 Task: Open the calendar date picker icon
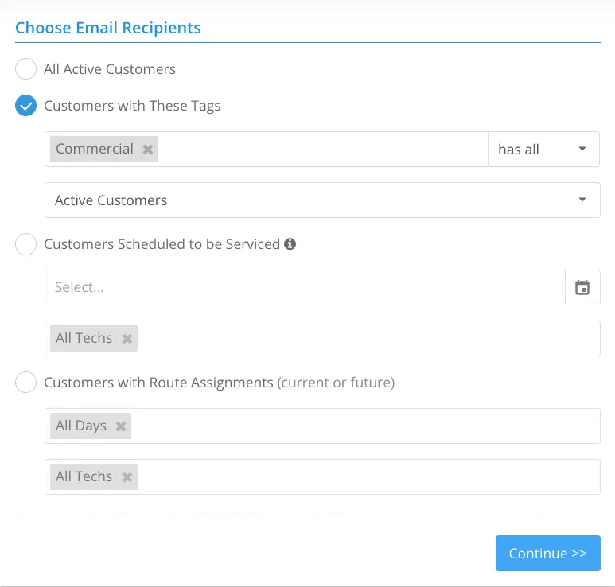click(582, 287)
